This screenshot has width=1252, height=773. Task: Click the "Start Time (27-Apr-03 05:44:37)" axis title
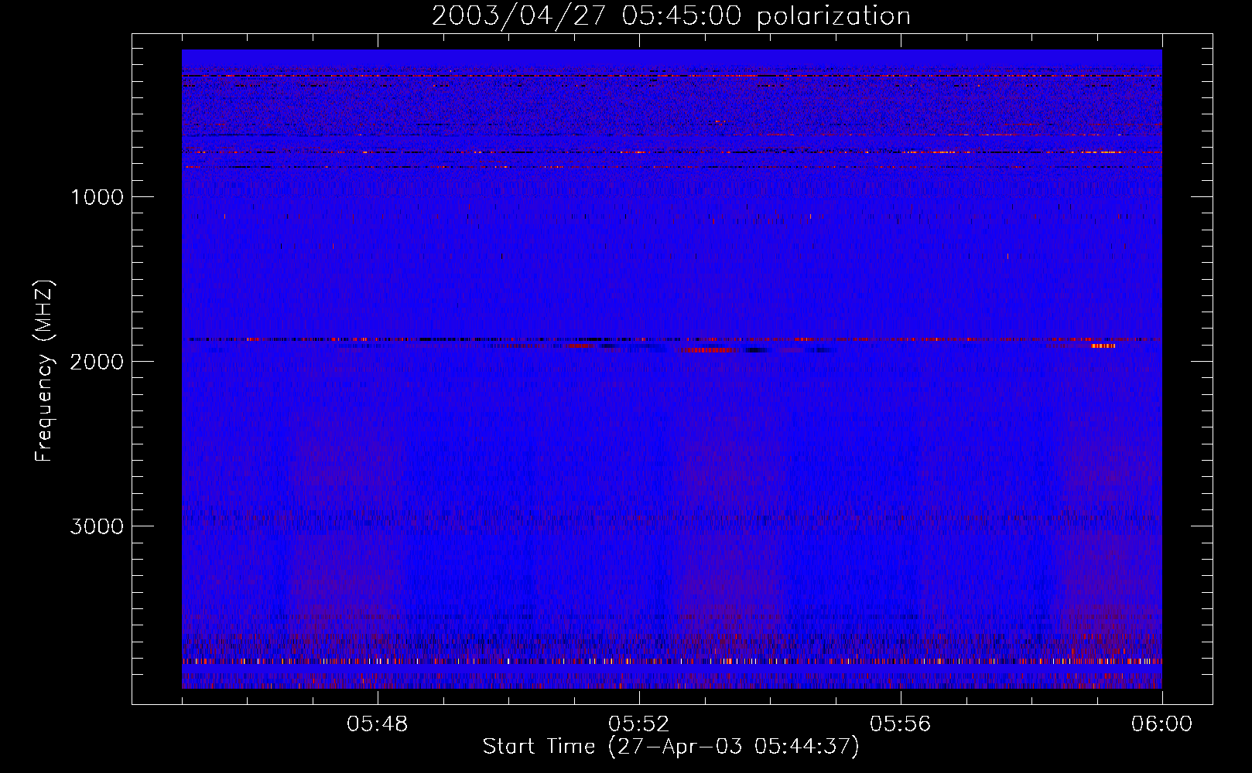coord(671,747)
